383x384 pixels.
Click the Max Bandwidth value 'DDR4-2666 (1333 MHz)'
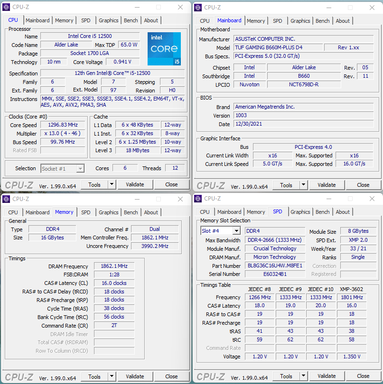click(275, 240)
